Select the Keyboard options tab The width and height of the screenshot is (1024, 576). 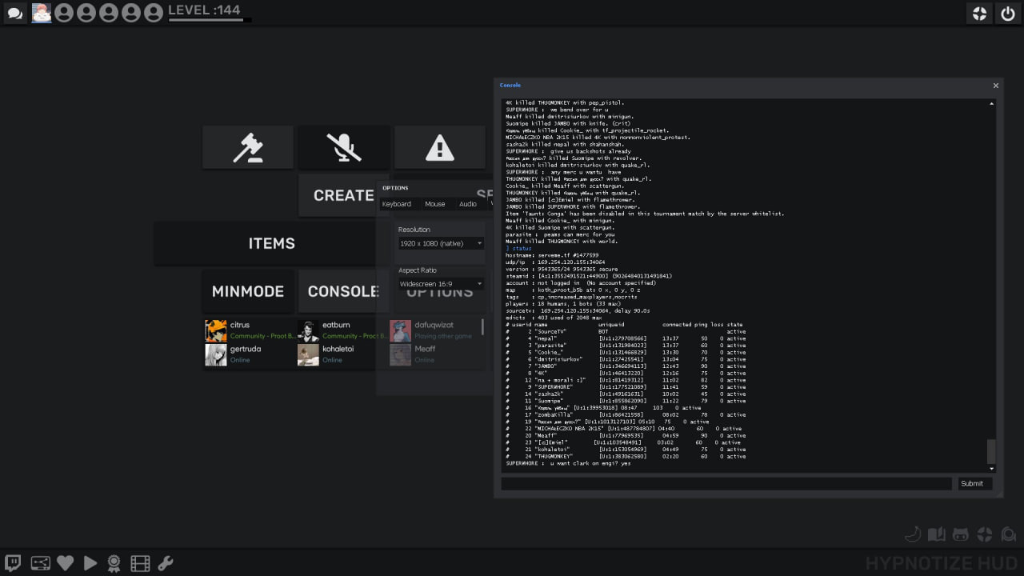(396, 204)
